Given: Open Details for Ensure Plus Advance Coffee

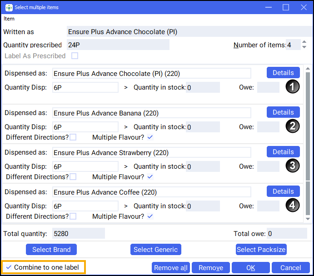Looking at the screenshot, I should [x=283, y=191].
